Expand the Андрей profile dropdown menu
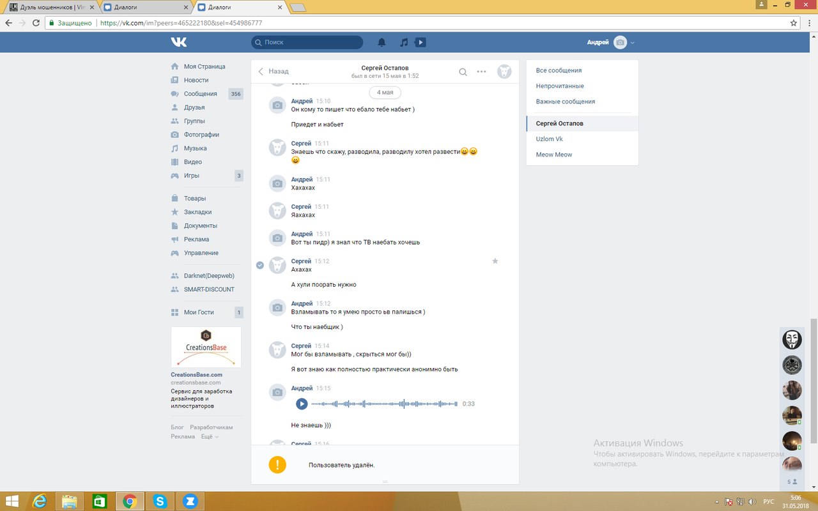This screenshot has width=818, height=511. 632,42
